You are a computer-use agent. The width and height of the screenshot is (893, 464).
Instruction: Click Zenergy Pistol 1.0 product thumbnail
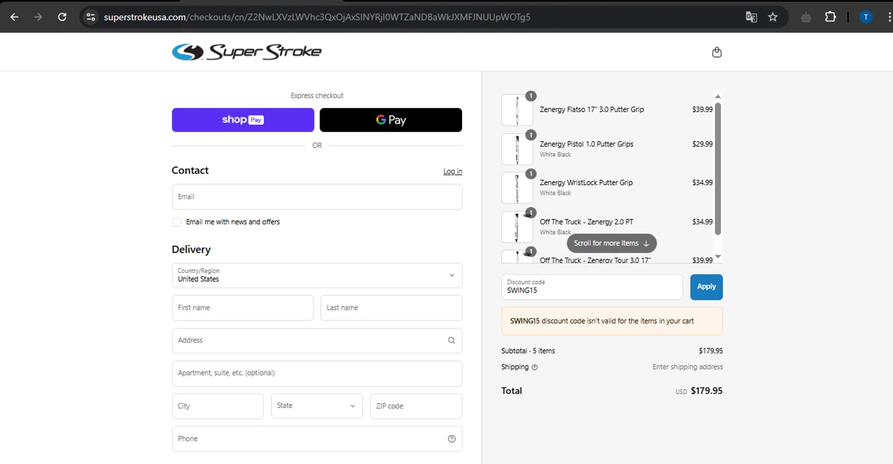(x=517, y=149)
